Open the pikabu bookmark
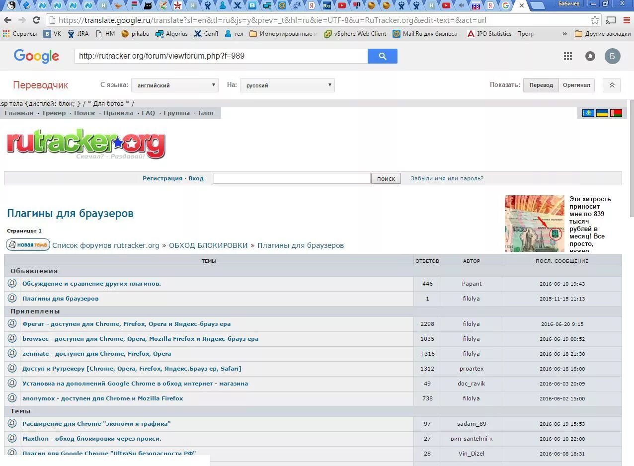Screen dimensions: 634x466 [x=135, y=34]
